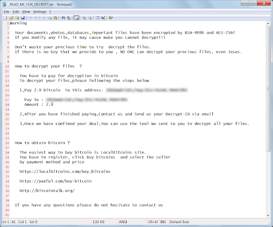The width and height of the screenshot is (273, 227).
Task: Exit Notepad2 with the door icon
Action: click(x=111, y=18)
